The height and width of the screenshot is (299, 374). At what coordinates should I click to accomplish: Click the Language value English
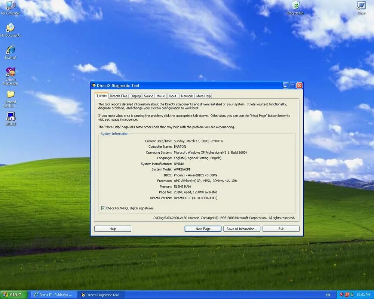pos(197,158)
